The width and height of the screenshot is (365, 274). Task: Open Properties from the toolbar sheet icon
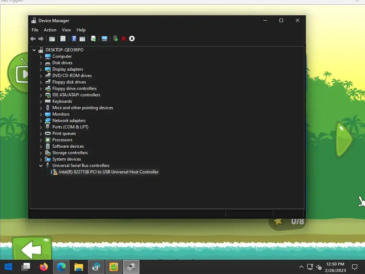pyautogui.click(x=63, y=39)
